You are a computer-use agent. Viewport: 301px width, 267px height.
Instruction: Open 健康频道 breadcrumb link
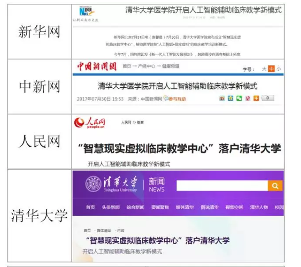(171, 66)
